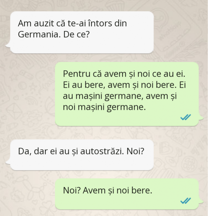208x216 pixels.
Task: Click the final 'Noi?' in the third message
Action: [135, 151]
